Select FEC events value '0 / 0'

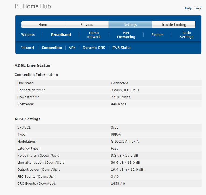[x=115, y=177]
